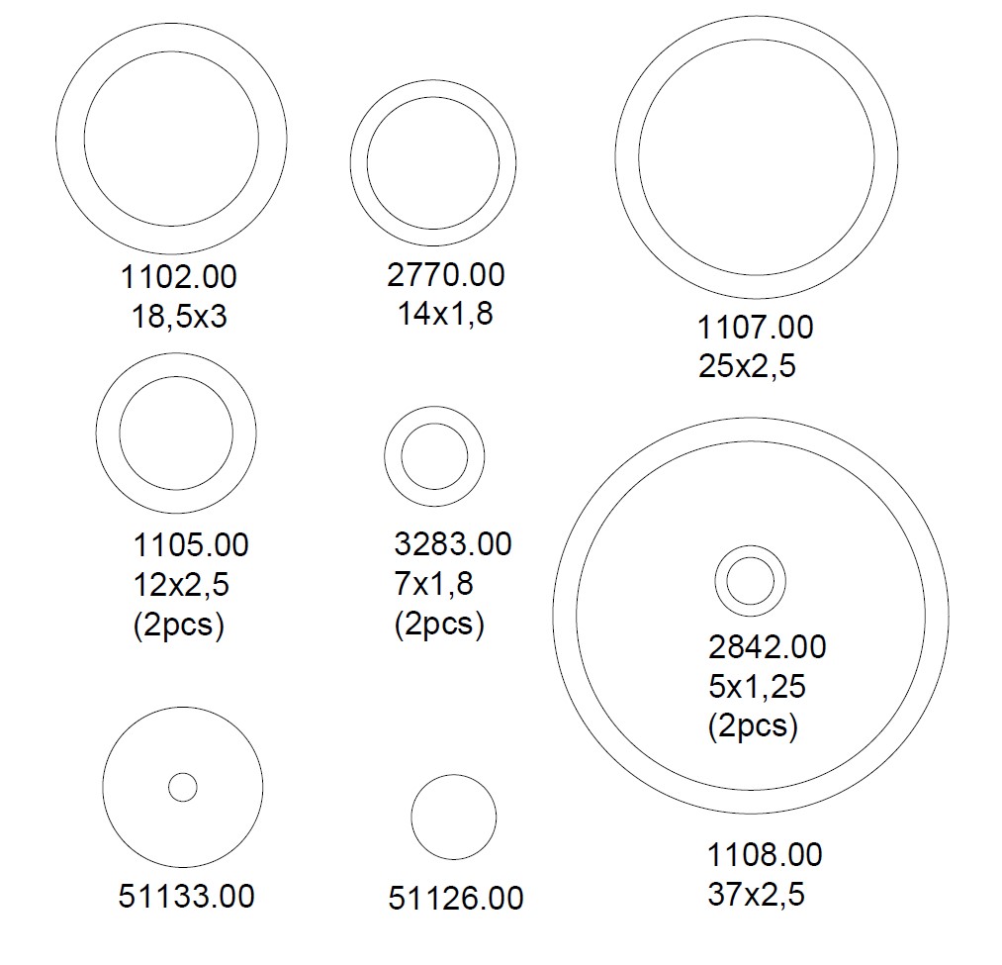Select the part number 51133.00 label

pos(186,896)
